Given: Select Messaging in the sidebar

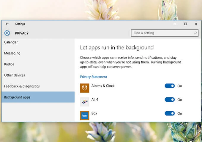Looking at the screenshot, I should pyautogui.click(x=38, y=53).
